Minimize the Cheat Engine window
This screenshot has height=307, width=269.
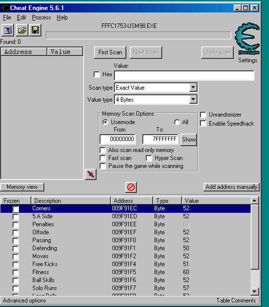click(237, 8)
